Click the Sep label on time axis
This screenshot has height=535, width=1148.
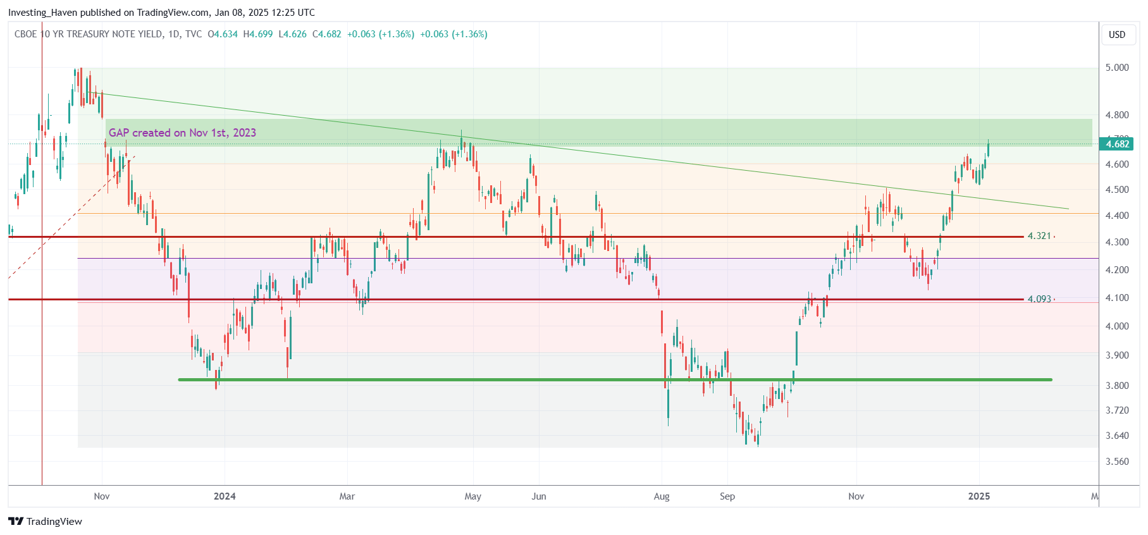pos(727,496)
